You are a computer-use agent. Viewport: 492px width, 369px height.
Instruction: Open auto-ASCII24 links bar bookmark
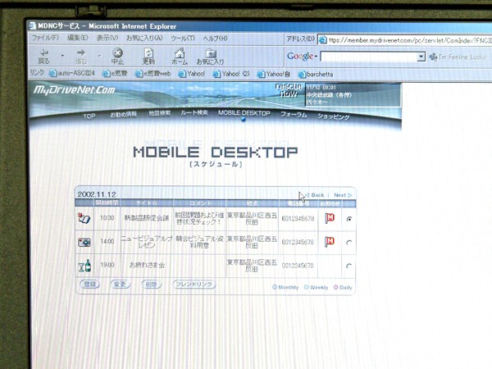72,73
